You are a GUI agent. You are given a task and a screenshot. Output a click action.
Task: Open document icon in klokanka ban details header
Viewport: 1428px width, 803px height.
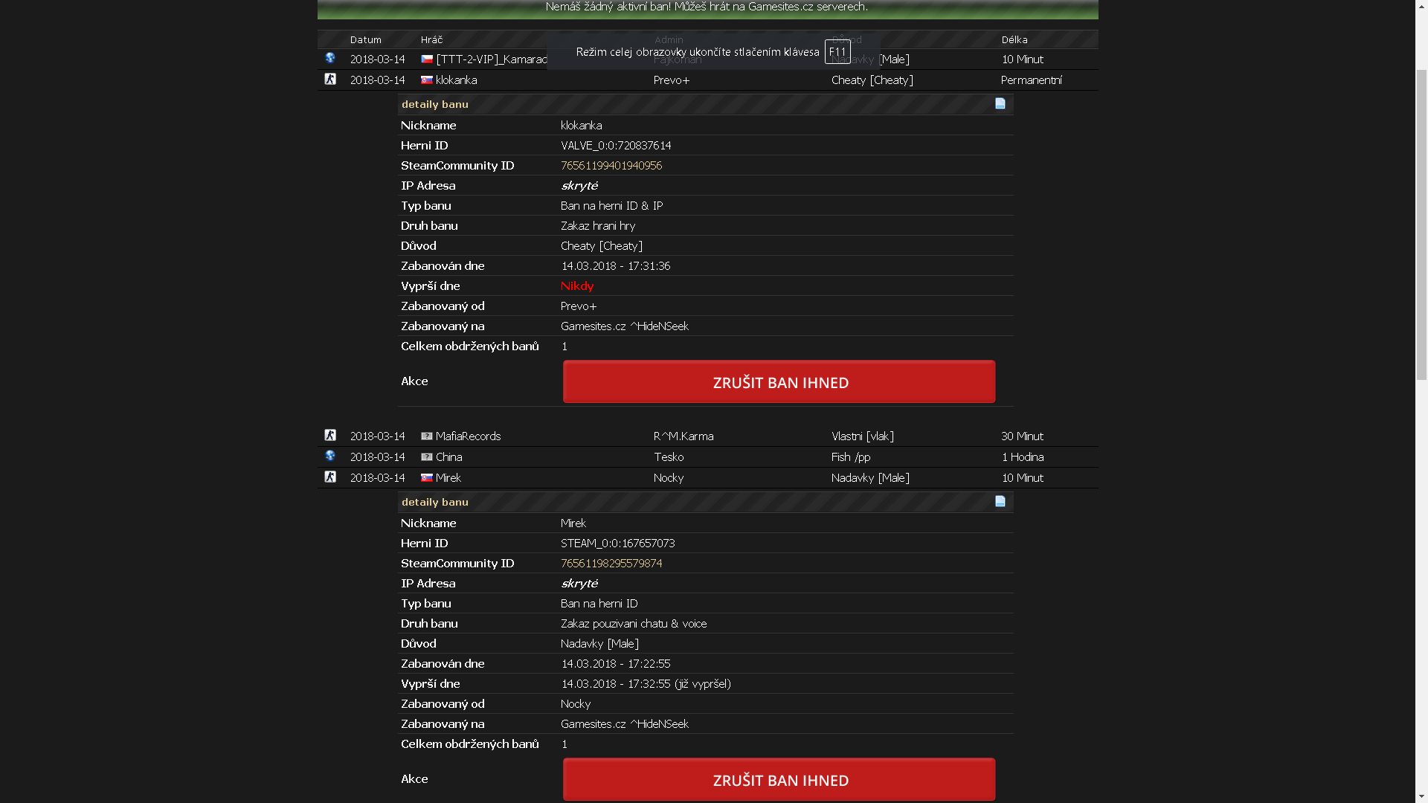pos(1000,103)
